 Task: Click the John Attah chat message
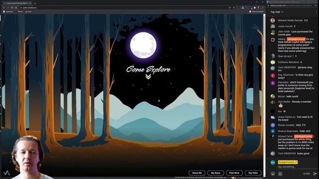coord(295,33)
